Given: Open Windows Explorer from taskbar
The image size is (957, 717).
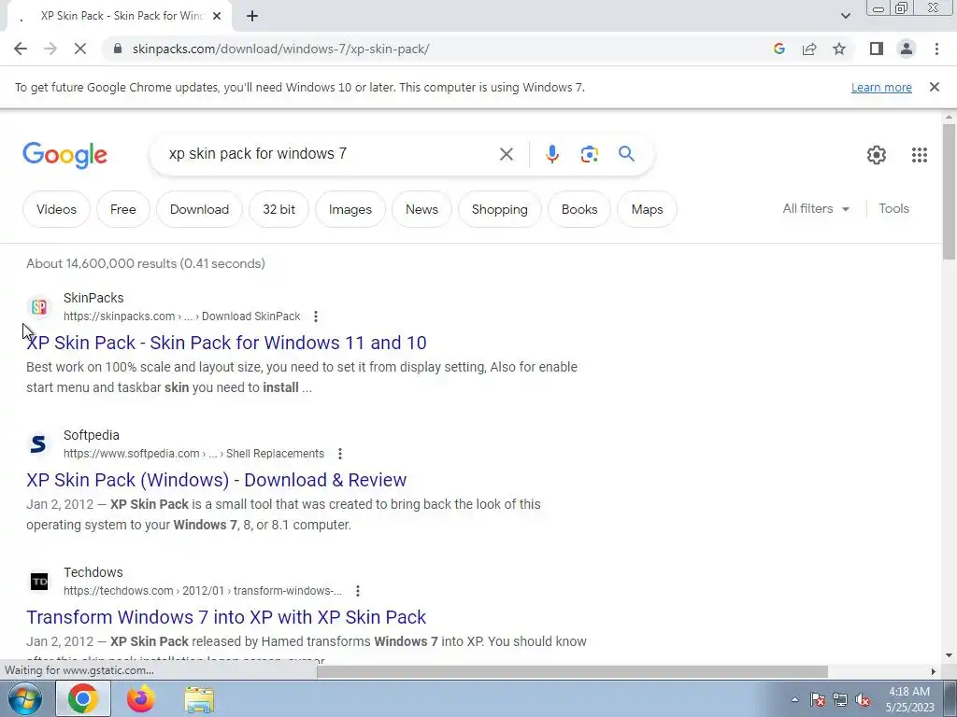Looking at the screenshot, I should click(x=199, y=698).
